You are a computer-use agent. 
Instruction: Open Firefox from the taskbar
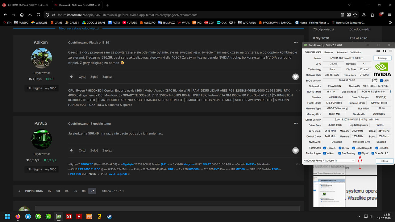click(x=18, y=216)
